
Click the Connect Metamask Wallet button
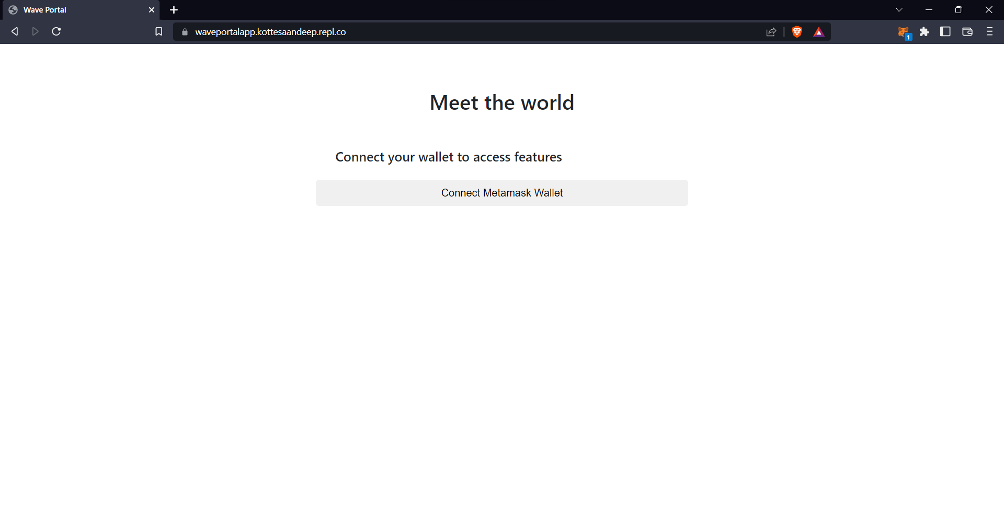point(501,193)
